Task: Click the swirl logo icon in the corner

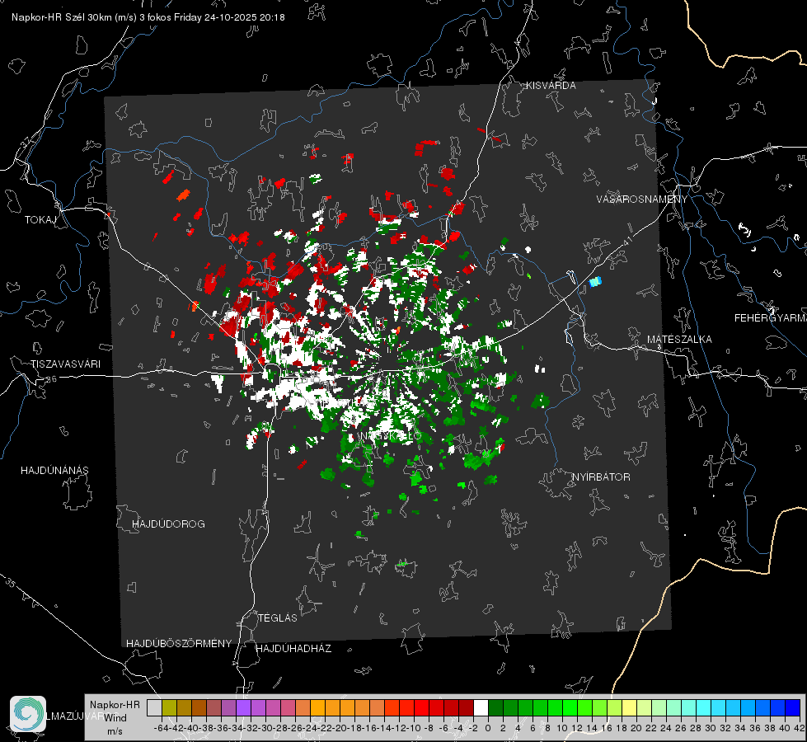Action: 28,714
